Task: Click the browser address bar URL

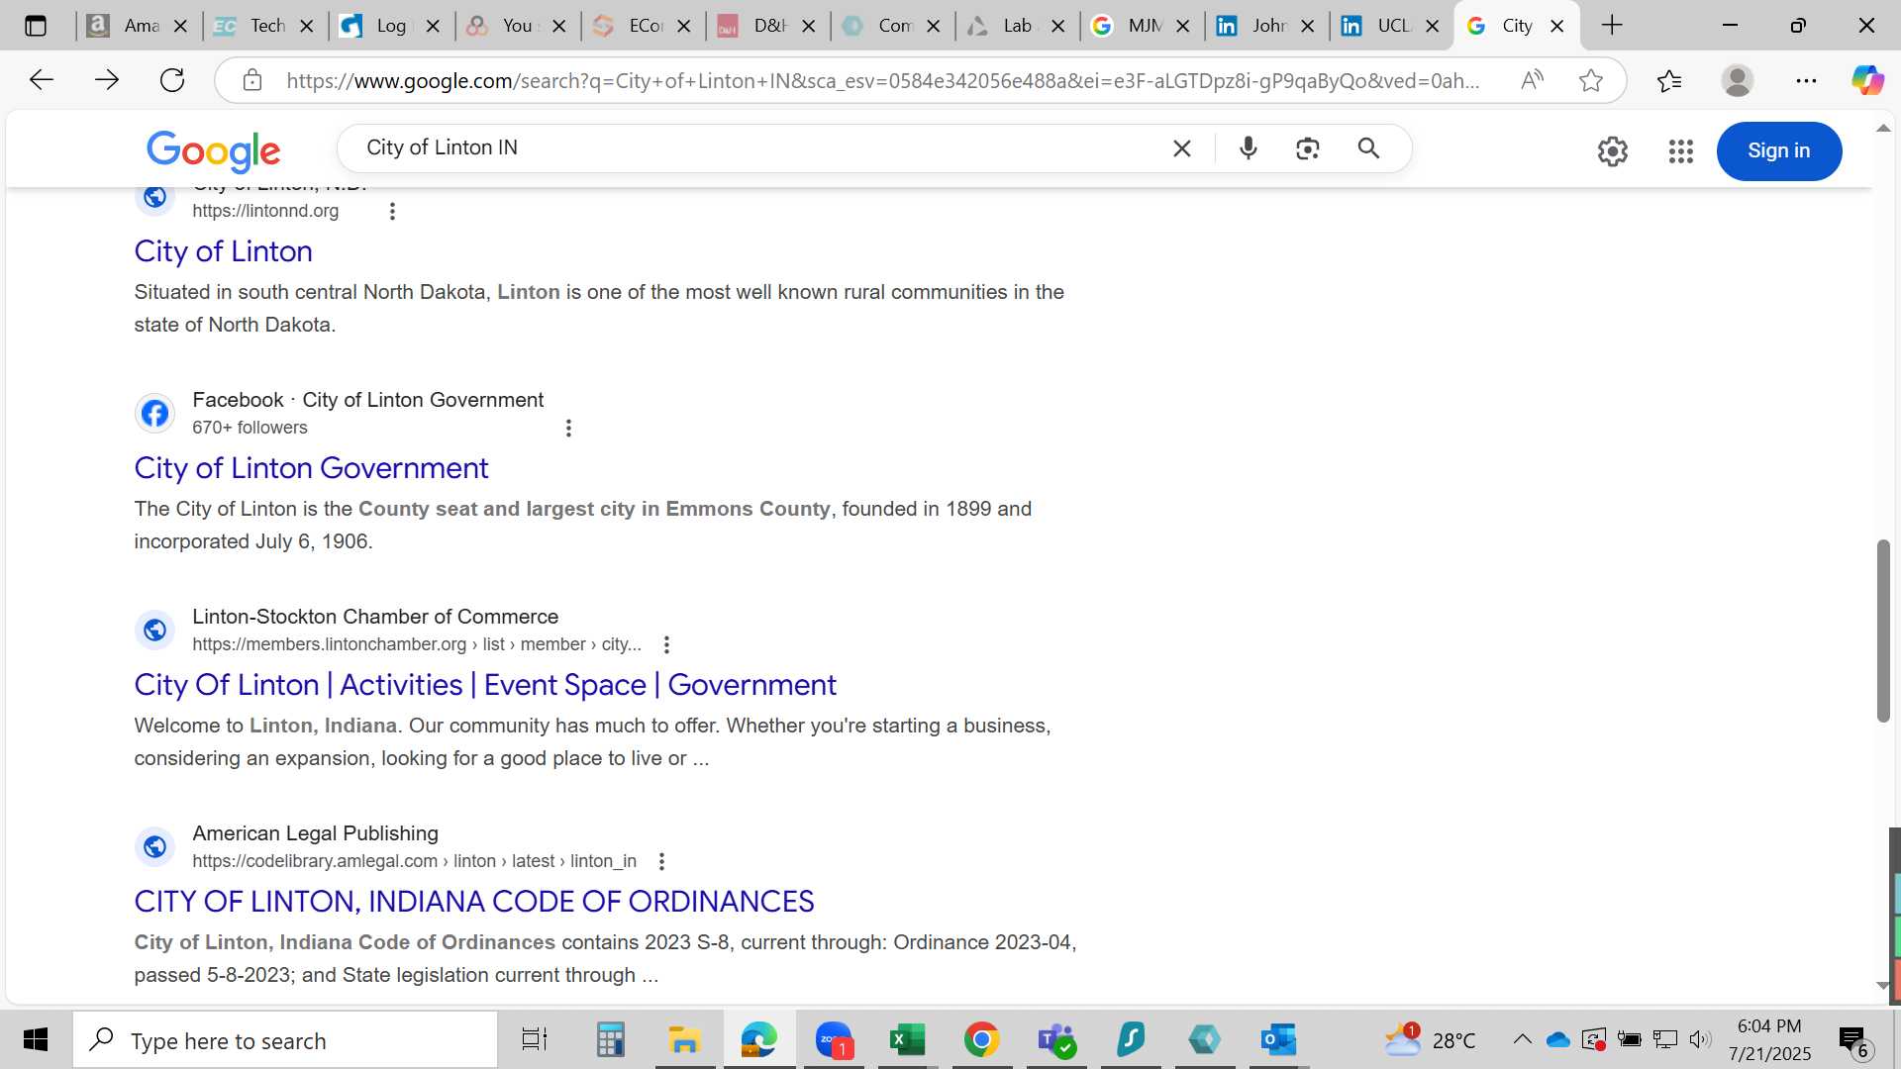Action: coord(884,81)
